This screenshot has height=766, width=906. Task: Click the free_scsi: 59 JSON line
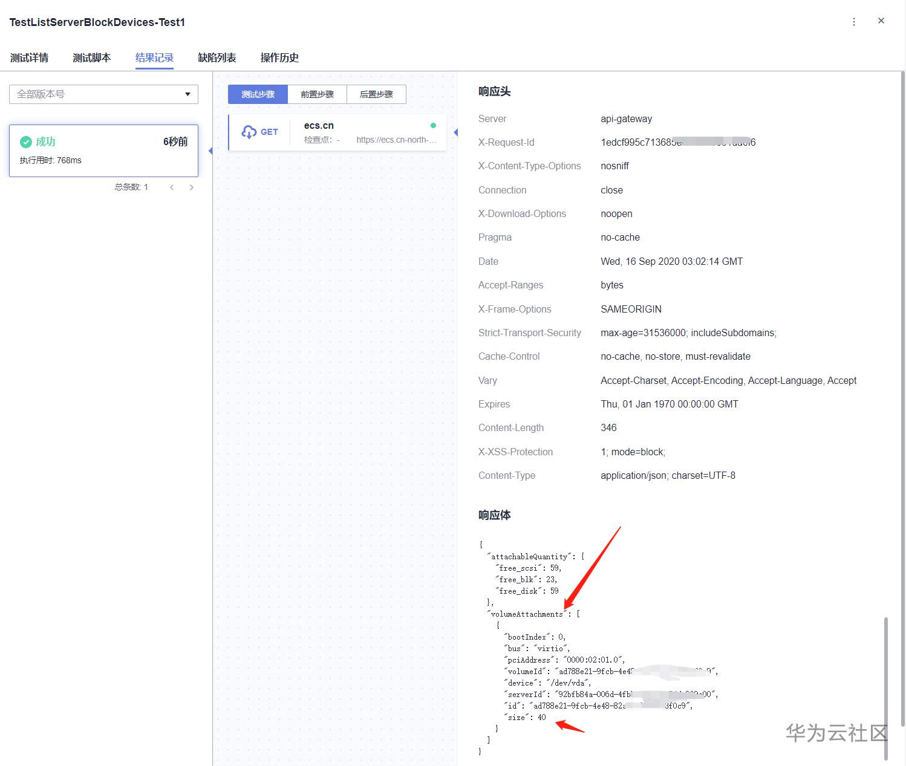(529, 568)
